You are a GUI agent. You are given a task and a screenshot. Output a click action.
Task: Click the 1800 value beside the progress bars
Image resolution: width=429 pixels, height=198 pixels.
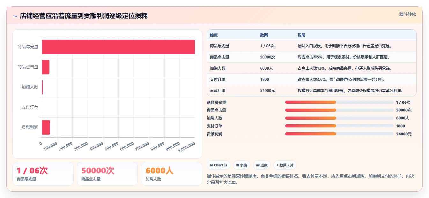[x=401, y=126]
